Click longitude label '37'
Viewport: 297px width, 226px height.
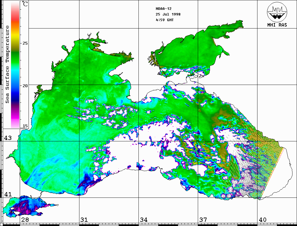(x=203, y=220)
